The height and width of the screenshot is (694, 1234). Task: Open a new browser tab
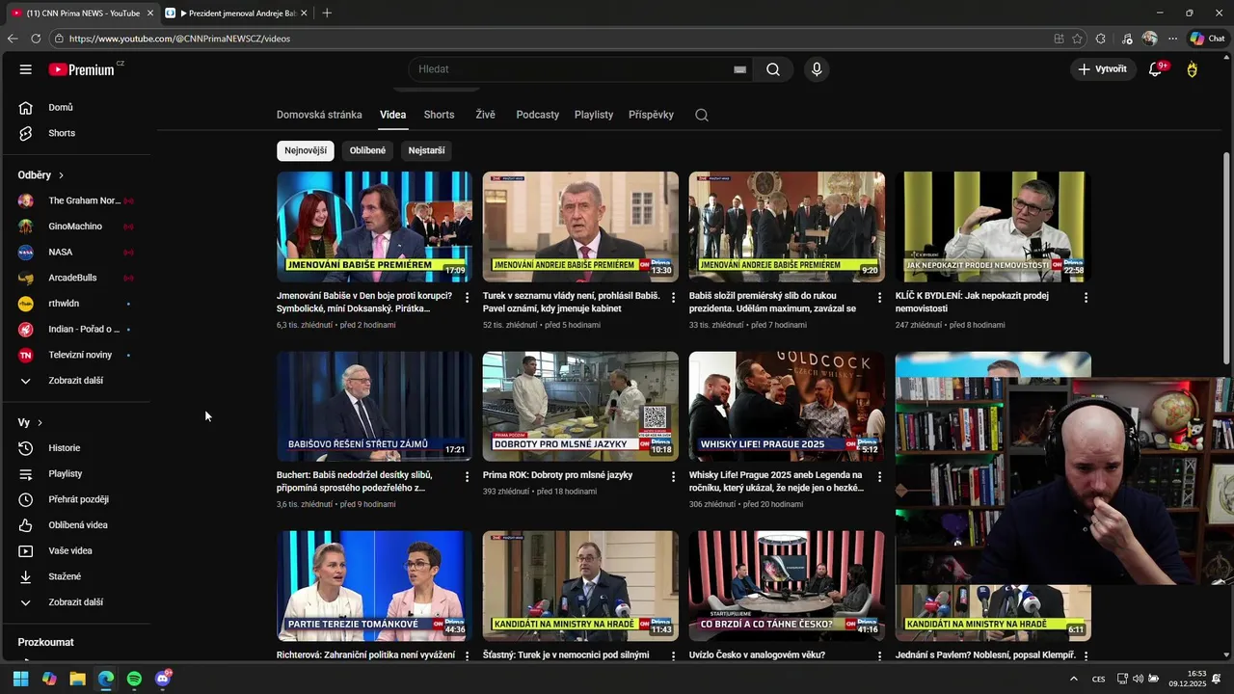[x=327, y=13]
